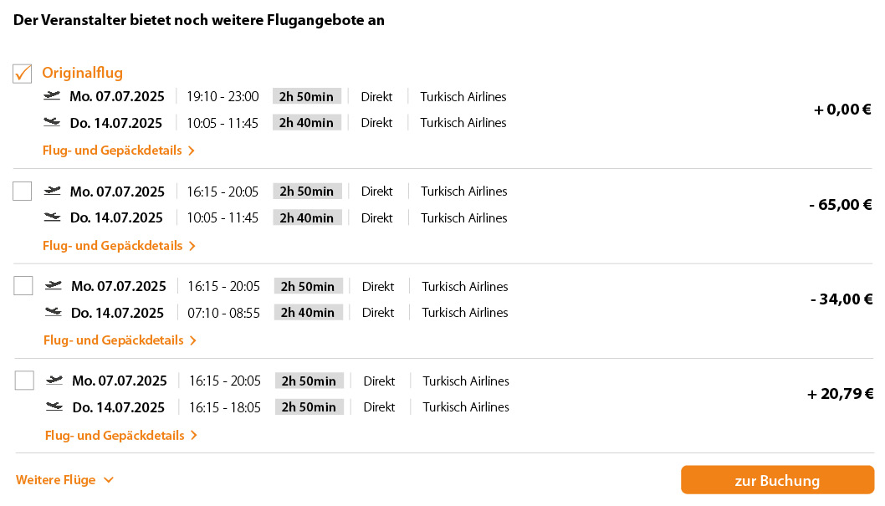Click the outbound plane icon of the -34,00 € offer

click(54, 286)
